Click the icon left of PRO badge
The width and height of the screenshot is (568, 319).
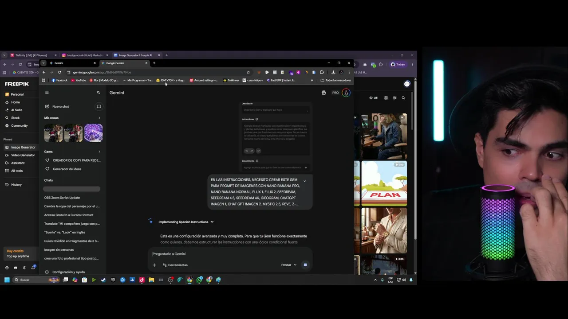click(323, 93)
